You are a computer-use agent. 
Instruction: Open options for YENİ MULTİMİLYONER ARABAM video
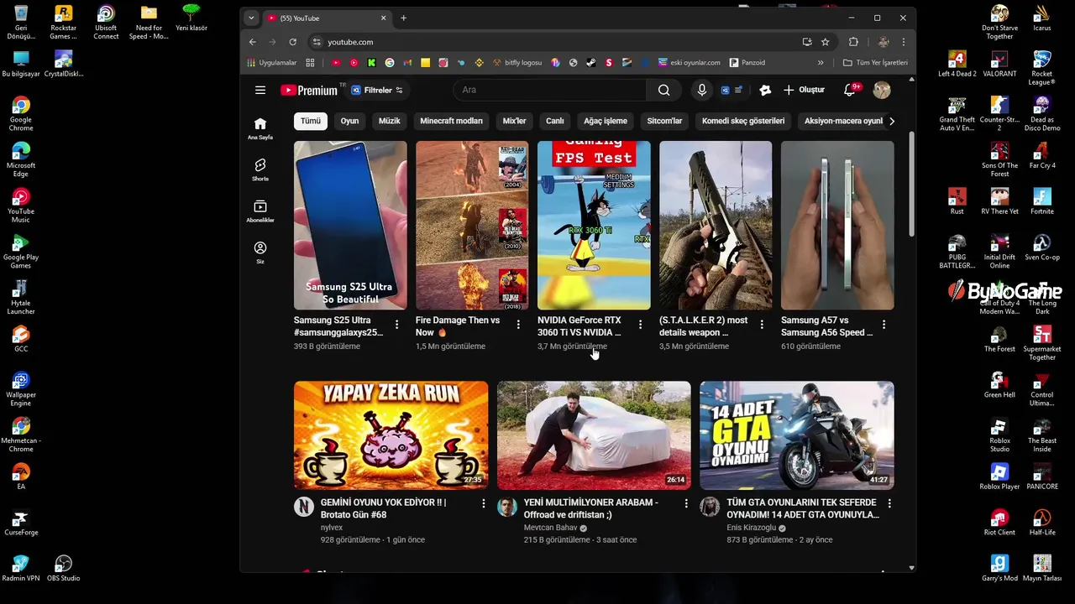coord(686,503)
